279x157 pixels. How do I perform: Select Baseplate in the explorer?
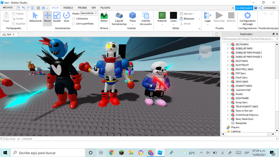click(241, 123)
